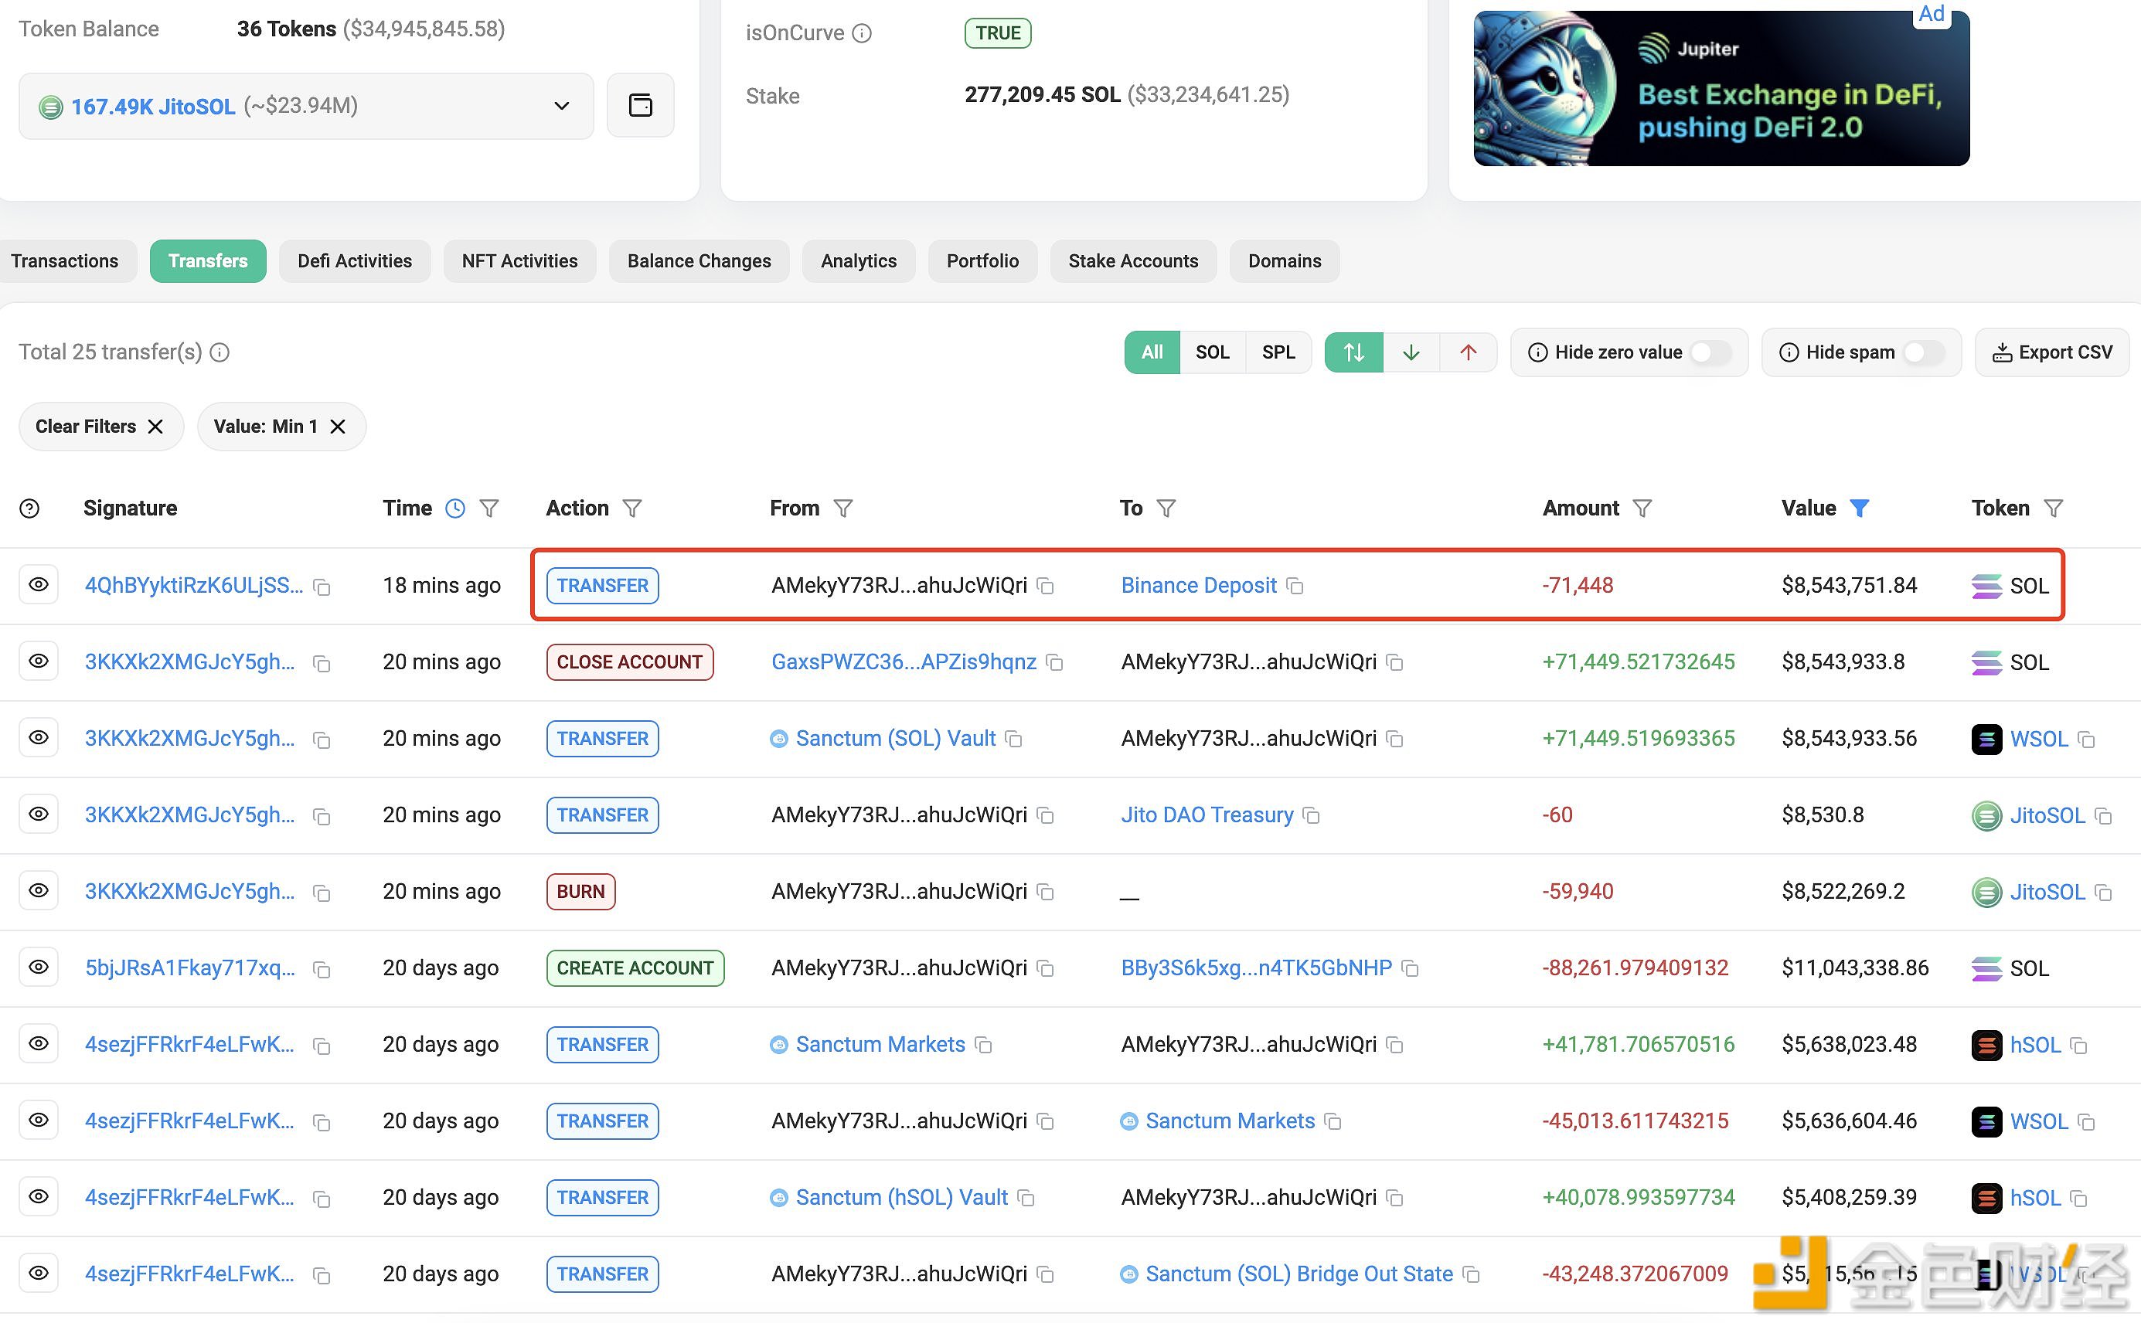2141x1323 pixels.
Task: Toggle the Hide spam switch
Action: (1925, 352)
